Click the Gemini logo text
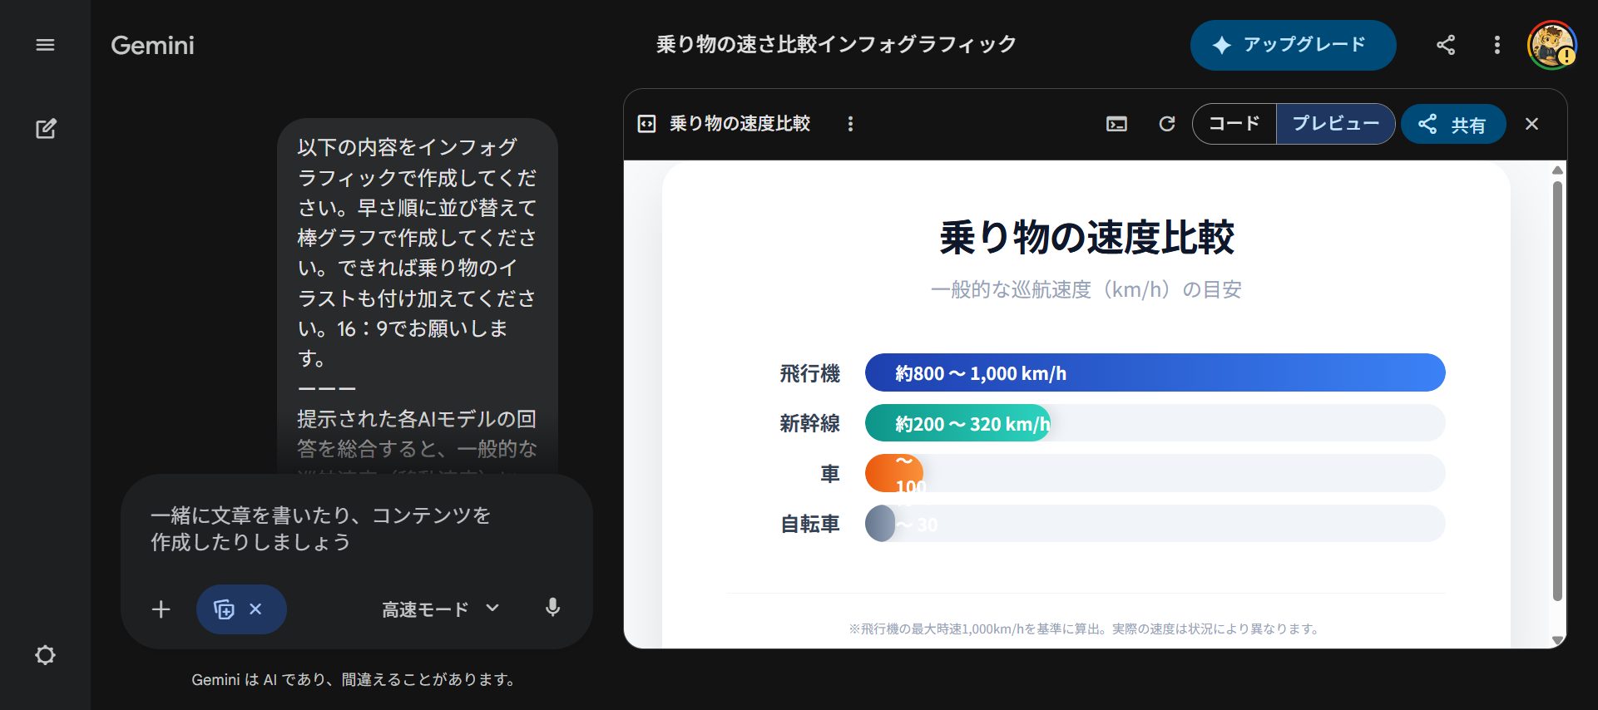Image resolution: width=1598 pixels, height=710 pixels. [152, 45]
